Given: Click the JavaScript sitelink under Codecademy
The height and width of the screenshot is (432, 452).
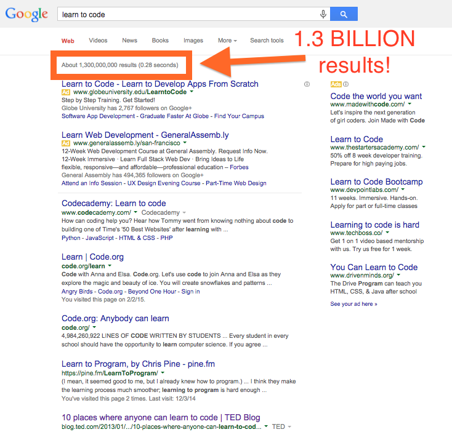Looking at the screenshot, I should tap(102, 238).
